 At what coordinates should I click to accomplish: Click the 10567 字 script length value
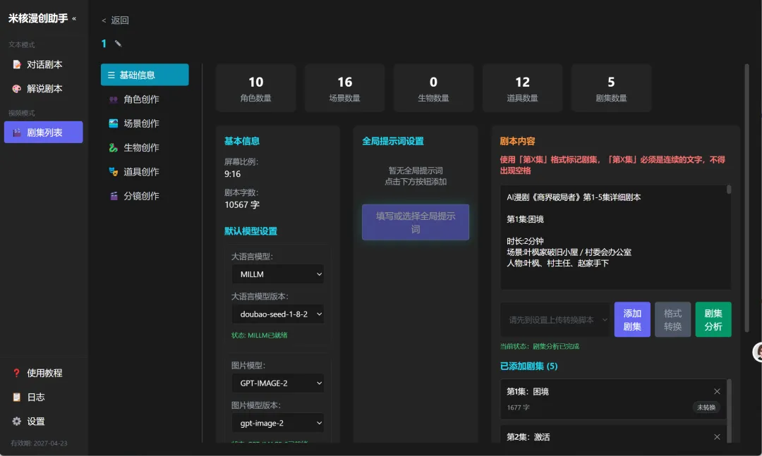tap(242, 205)
